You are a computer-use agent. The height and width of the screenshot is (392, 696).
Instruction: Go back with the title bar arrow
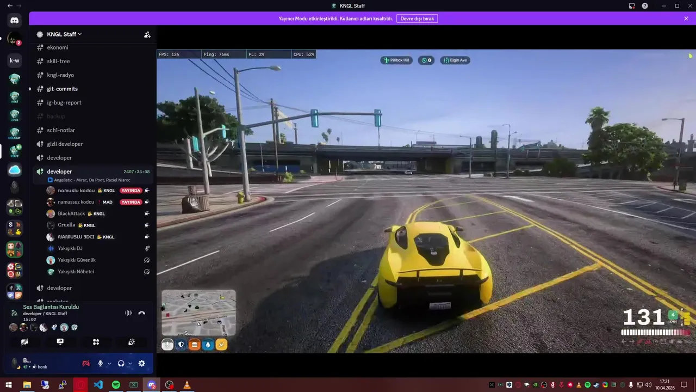(x=10, y=6)
